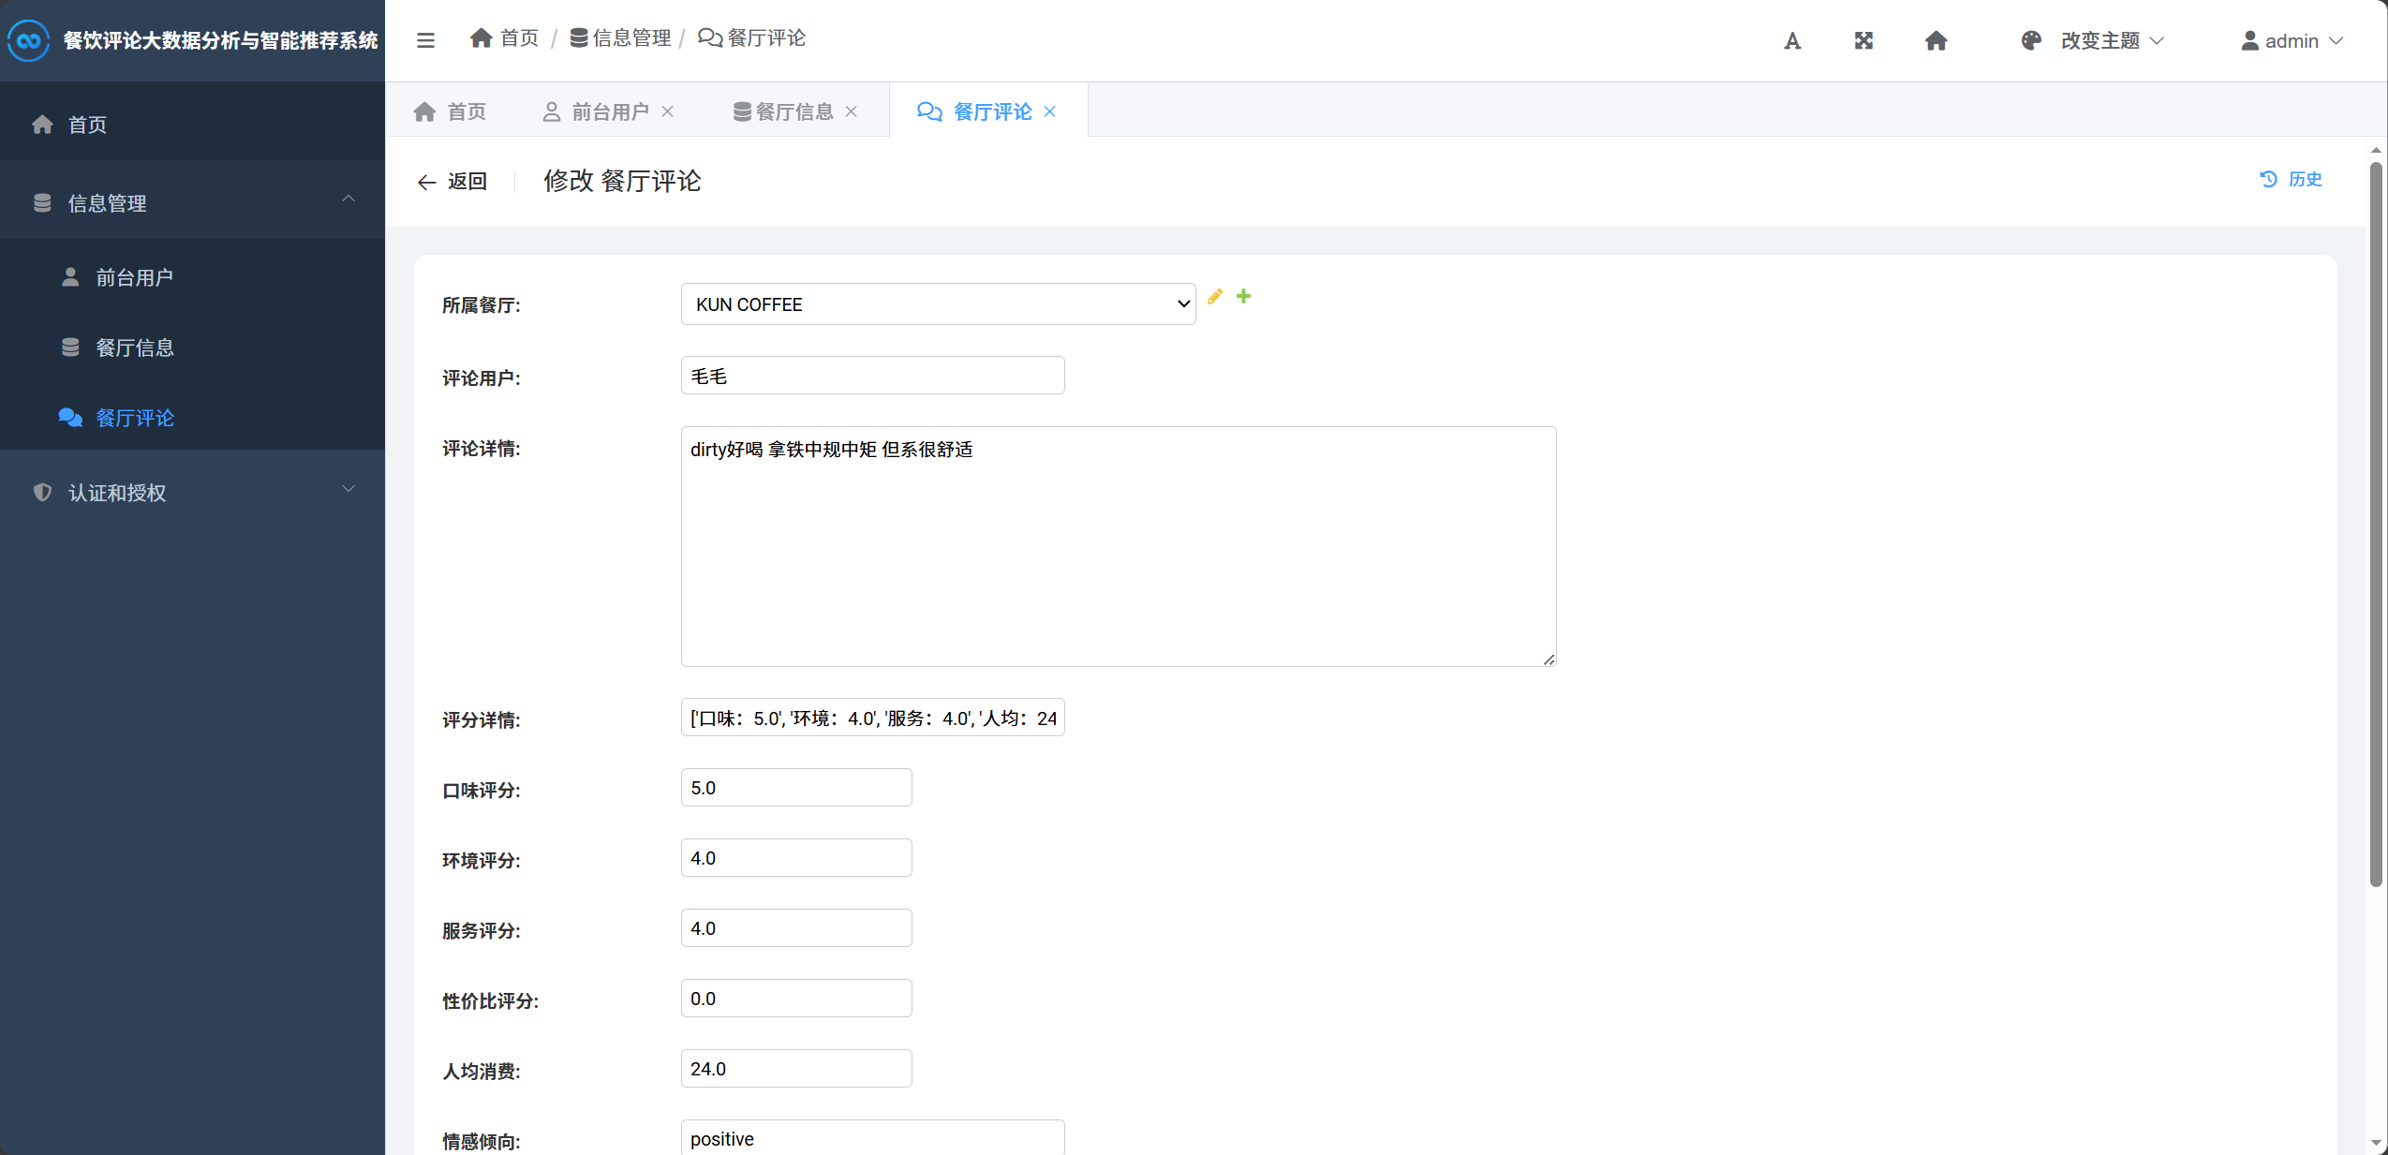Click the 返回 back arrow button
Image resolution: width=2388 pixels, height=1155 pixels.
coord(452,181)
